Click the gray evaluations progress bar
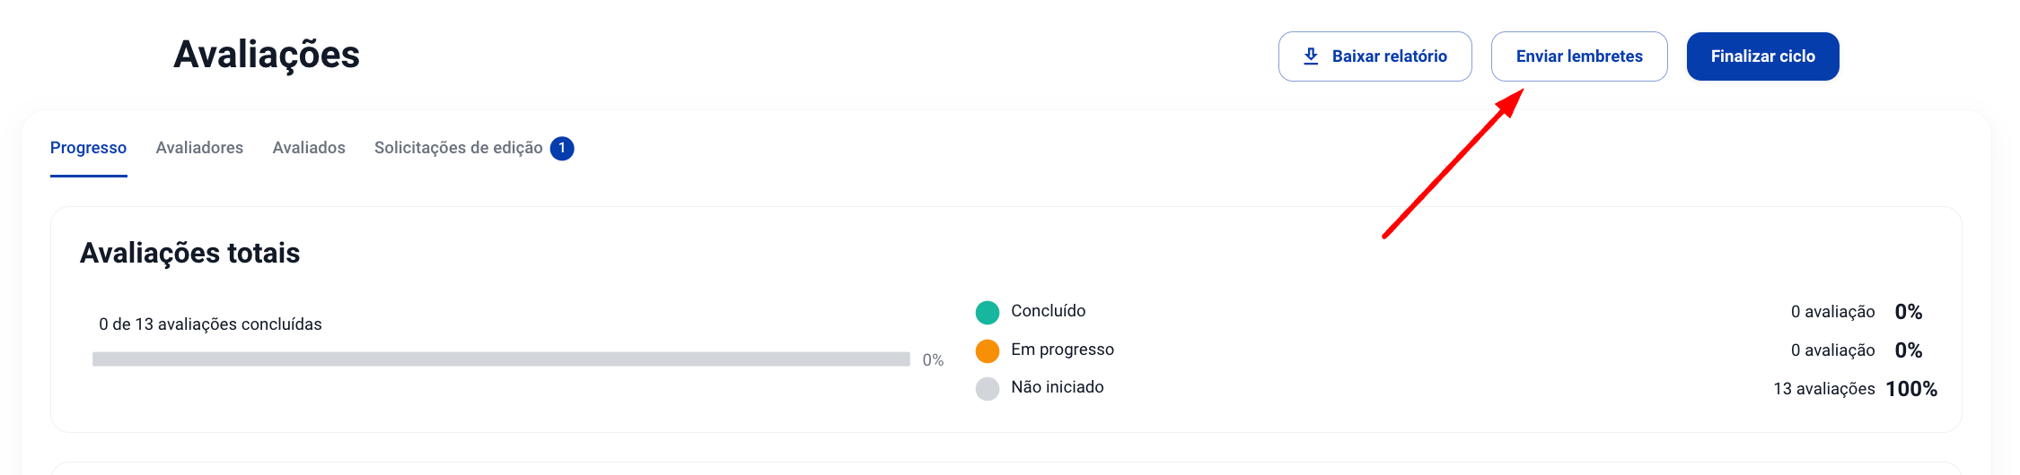Screen dimensions: 2020x475 [501, 359]
